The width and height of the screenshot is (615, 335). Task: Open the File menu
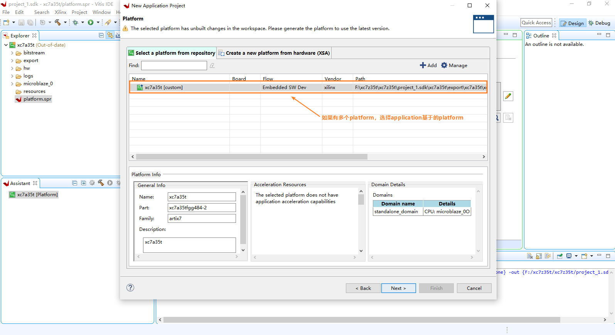[6, 12]
